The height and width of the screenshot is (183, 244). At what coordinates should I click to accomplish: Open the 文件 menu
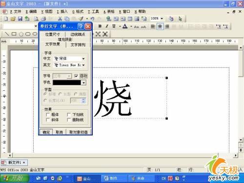click(16, 12)
